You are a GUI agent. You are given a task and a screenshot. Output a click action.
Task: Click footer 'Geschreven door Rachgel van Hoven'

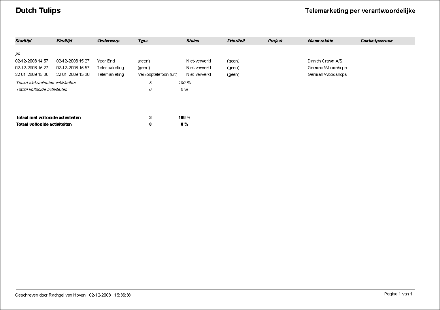tap(50, 295)
